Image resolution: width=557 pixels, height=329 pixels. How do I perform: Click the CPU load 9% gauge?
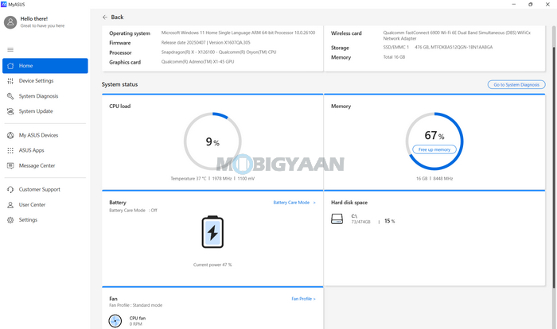(x=212, y=141)
